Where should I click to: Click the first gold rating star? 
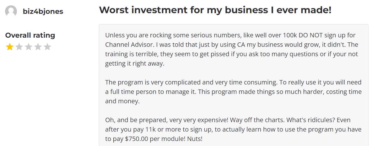click(x=9, y=47)
